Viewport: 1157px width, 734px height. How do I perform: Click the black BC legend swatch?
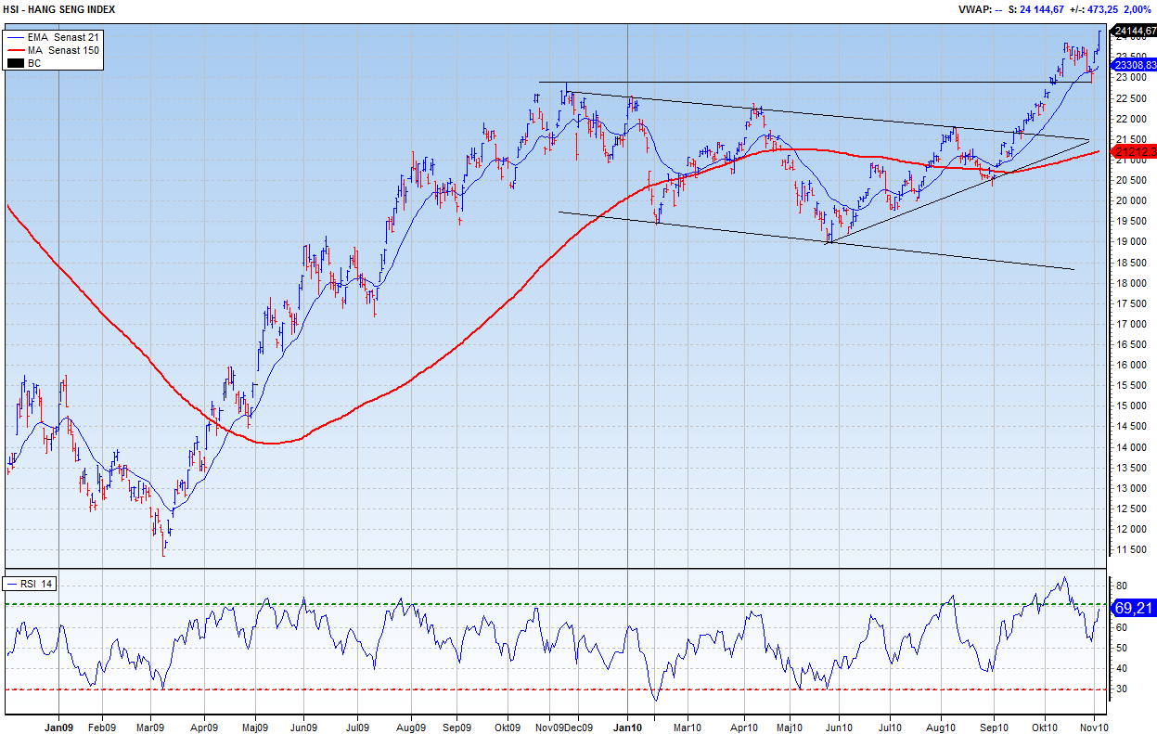[x=16, y=63]
